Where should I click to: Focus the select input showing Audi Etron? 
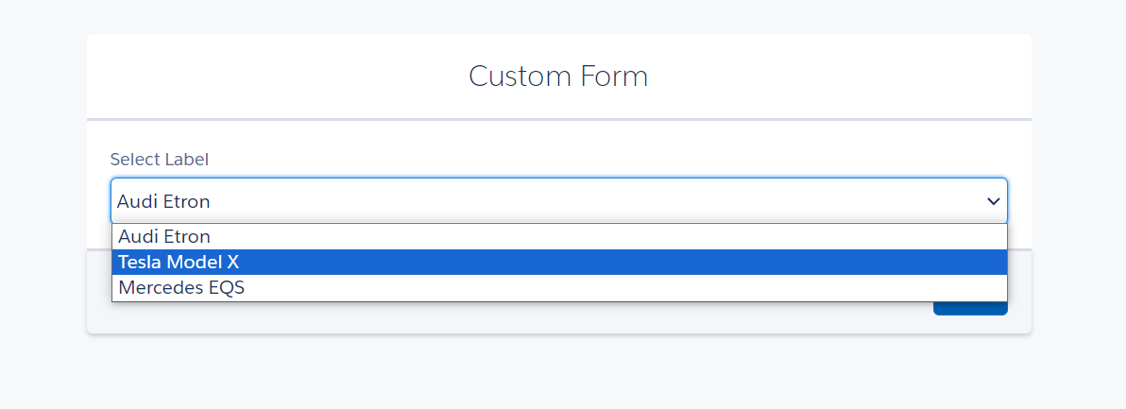[x=557, y=201]
